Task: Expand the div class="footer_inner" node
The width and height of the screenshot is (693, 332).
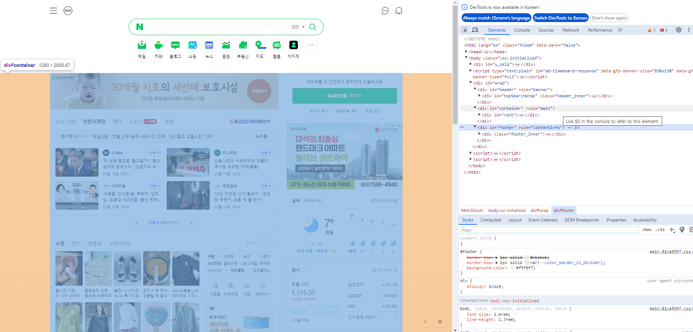Action: pyautogui.click(x=480, y=134)
